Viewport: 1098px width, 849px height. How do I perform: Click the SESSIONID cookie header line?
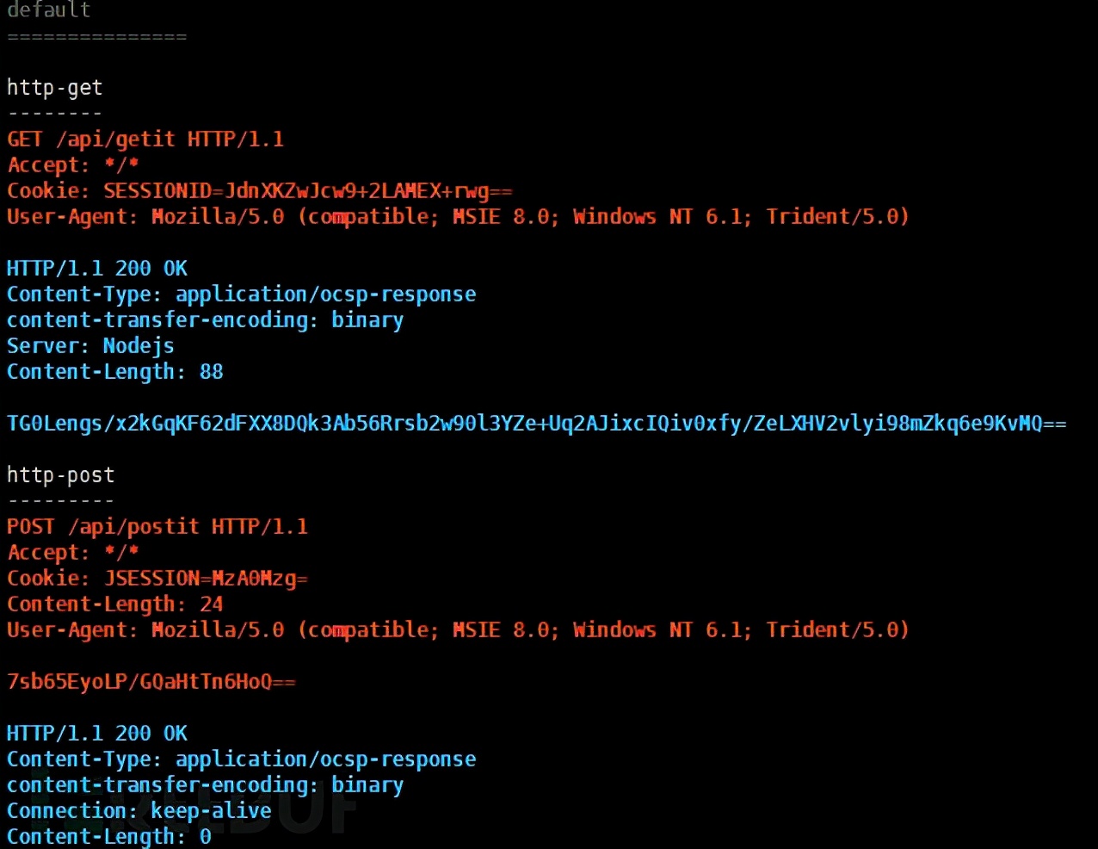[259, 191]
